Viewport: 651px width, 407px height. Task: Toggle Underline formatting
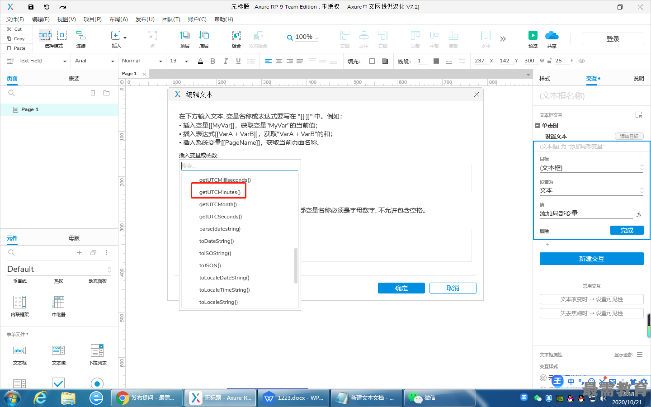238,61
